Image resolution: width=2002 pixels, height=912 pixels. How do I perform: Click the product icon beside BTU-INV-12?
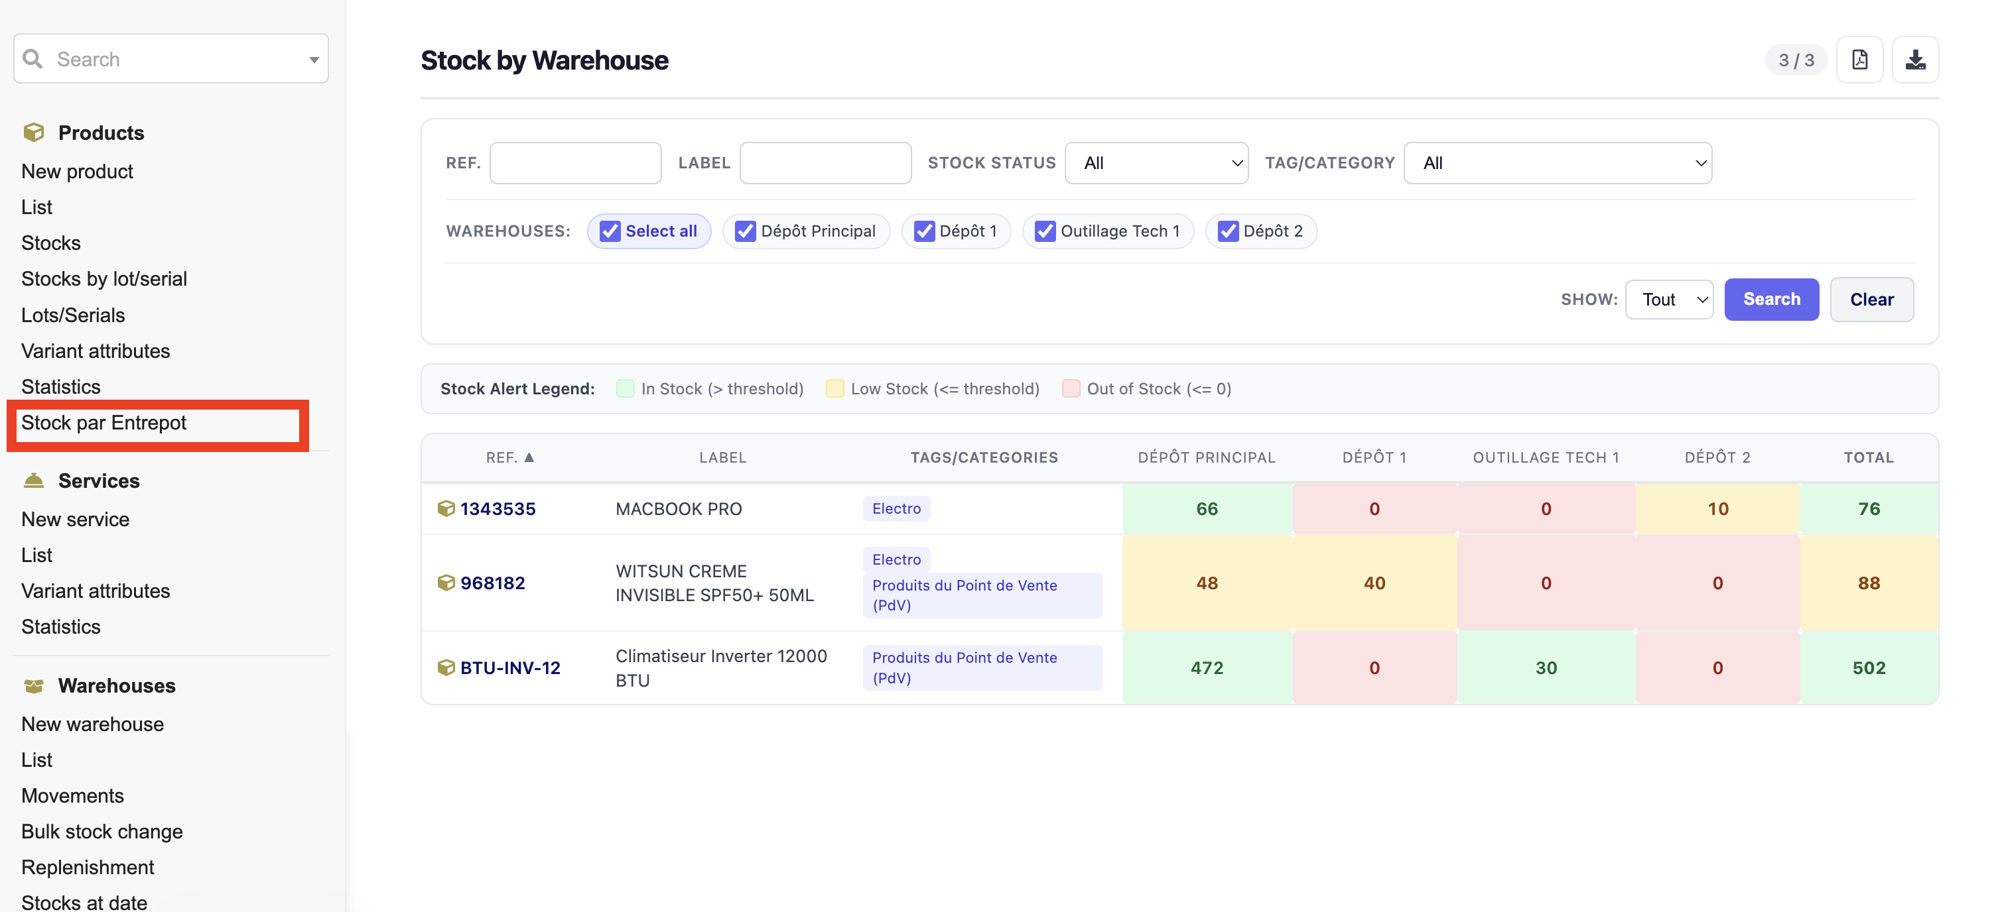click(445, 668)
